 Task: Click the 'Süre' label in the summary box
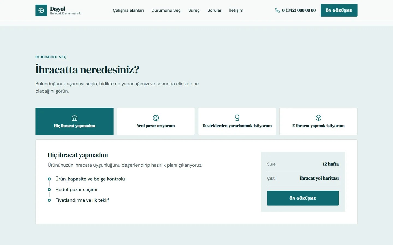[271, 164]
